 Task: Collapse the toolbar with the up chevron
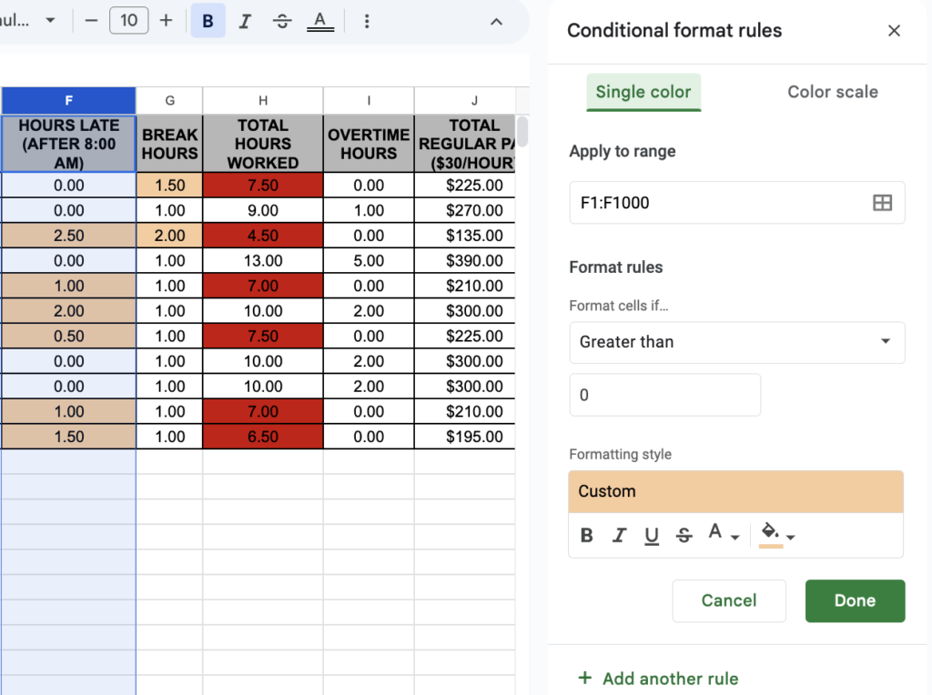click(496, 22)
